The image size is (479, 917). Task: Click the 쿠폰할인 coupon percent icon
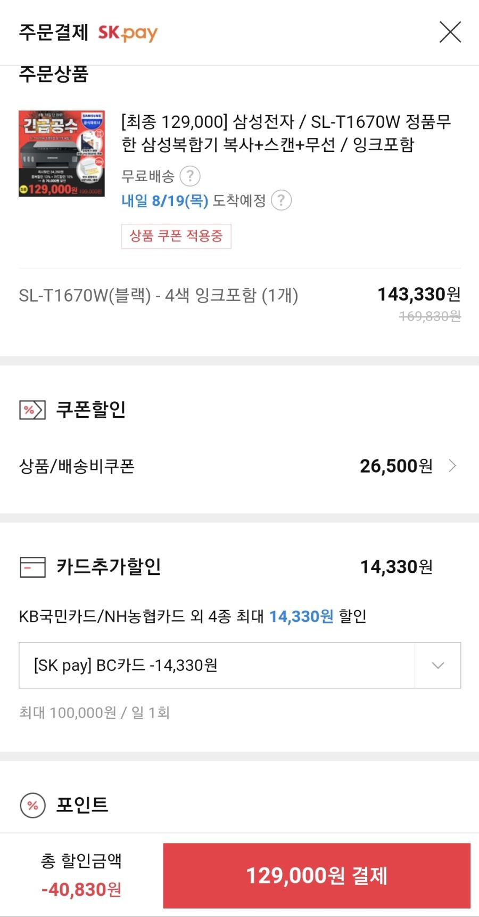[x=32, y=410]
